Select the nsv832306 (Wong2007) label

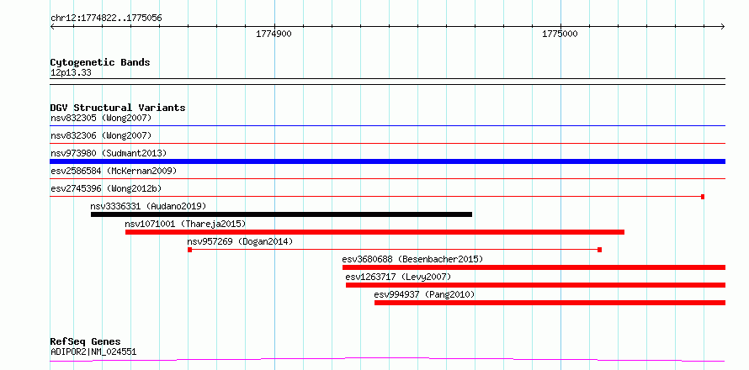101,135
